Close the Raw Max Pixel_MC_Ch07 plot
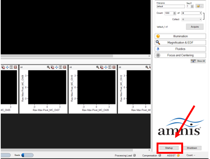The height and width of the screenshot is (159, 210). [65, 67]
